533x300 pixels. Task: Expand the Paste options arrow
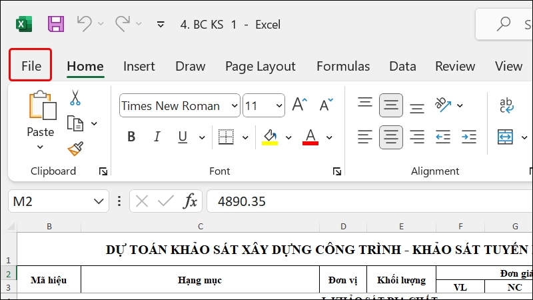pyautogui.click(x=40, y=147)
